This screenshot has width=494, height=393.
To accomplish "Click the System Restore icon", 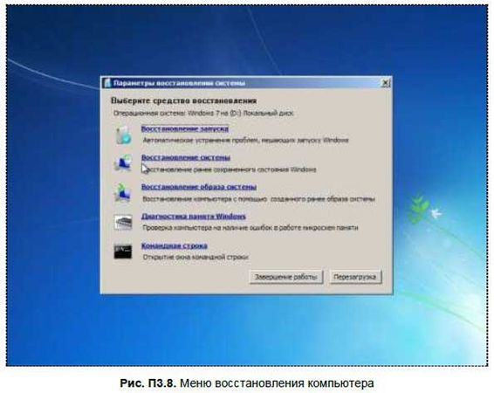I will click(x=123, y=163).
